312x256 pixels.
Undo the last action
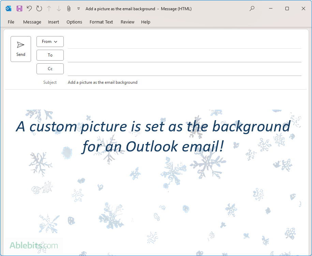coord(29,9)
